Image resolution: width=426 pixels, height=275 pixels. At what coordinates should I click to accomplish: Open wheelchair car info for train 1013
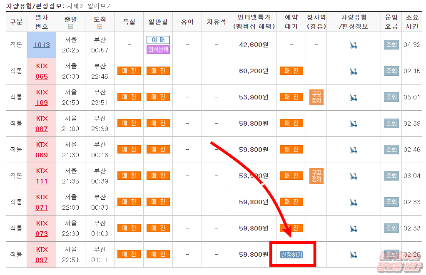coord(354,45)
